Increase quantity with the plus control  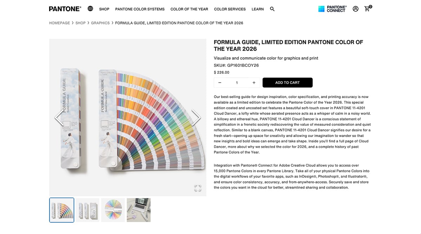[254, 82]
